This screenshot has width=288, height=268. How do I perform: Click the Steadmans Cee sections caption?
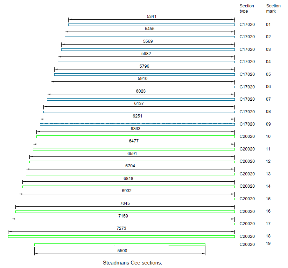[x=132, y=263]
